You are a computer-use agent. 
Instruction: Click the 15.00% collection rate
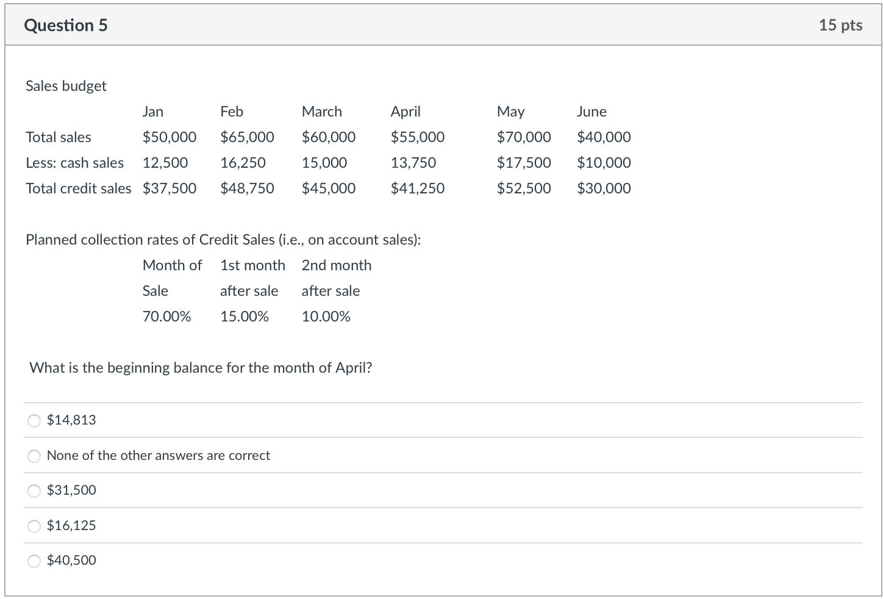(244, 317)
